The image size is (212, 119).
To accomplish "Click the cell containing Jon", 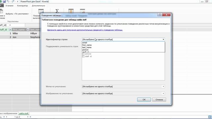I will (x=21, y=37).
